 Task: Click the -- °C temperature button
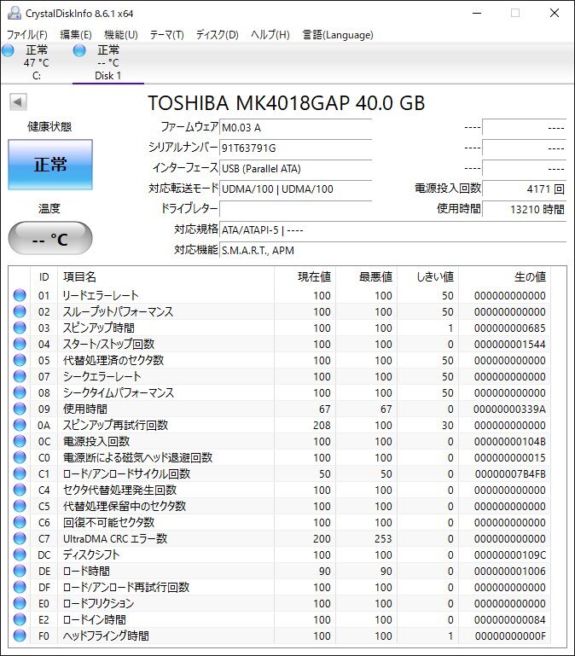click(x=50, y=239)
